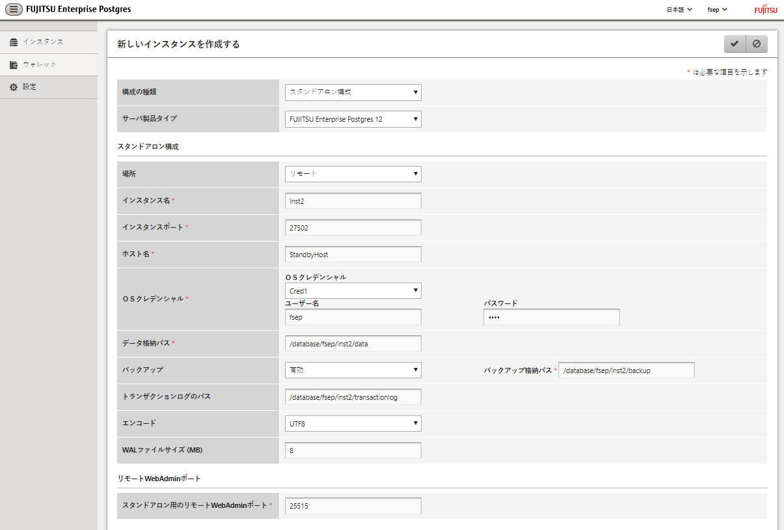Click the ホスト名 label
The height and width of the screenshot is (530, 784).
136,254
